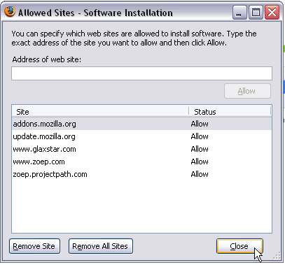Click the empty area of the sites list
285x265 pixels.
tap(141, 206)
